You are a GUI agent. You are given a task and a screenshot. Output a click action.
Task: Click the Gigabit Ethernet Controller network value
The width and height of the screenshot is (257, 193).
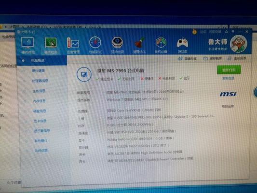click(150, 159)
